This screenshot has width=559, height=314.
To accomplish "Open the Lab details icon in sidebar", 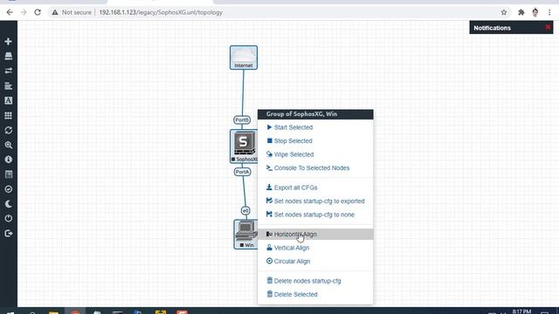I will (x=8, y=174).
